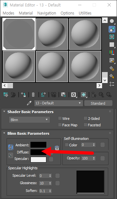Collapse the Blinn Basic Parameters rollout

click(4, 133)
